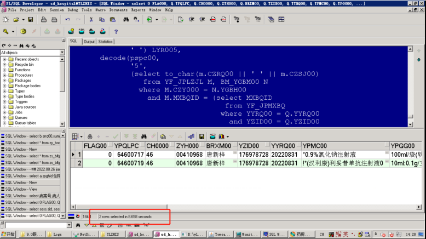The height and width of the screenshot is (239, 426).
Task: Click the Print icon
Action: [x=43, y=19]
